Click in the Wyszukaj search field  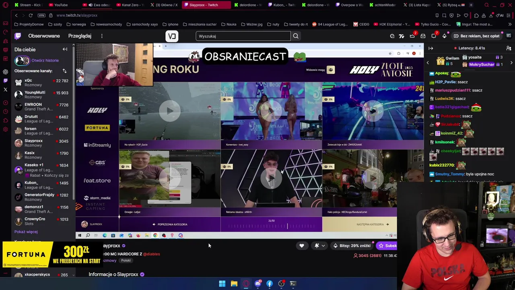coord(243,36)
